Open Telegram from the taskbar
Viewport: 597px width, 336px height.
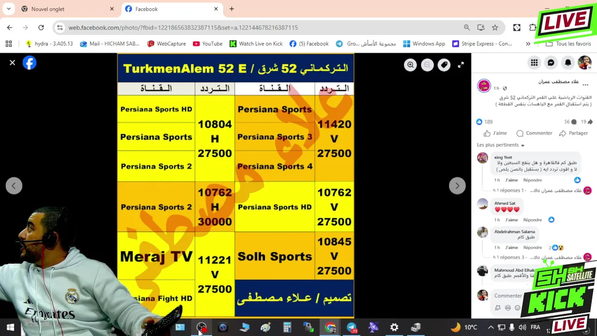[352, 327]
